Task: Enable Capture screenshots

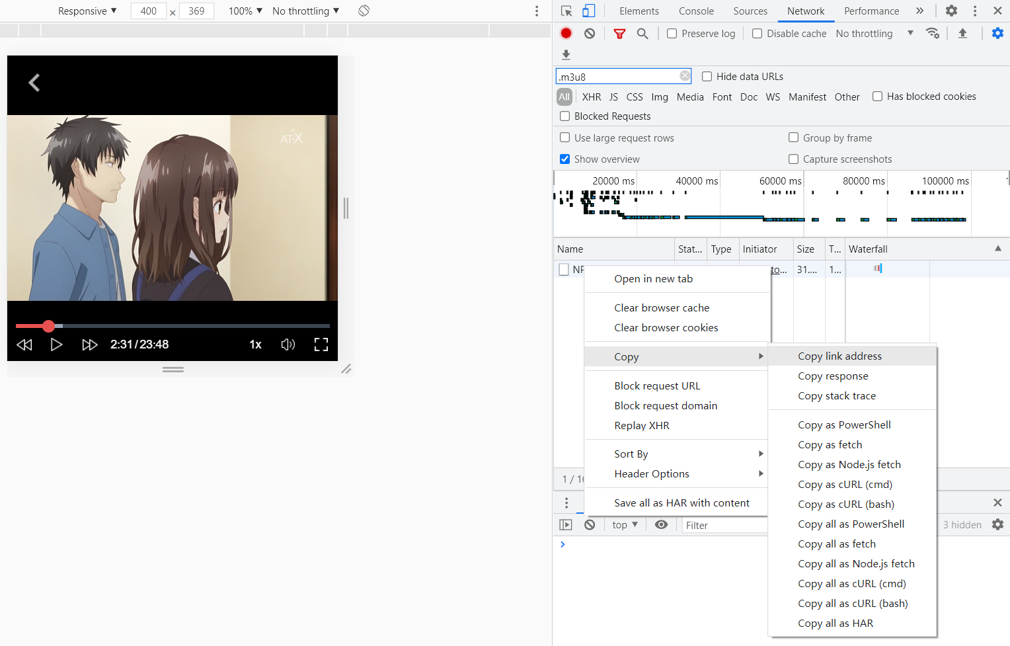Action: pos(793,159)
